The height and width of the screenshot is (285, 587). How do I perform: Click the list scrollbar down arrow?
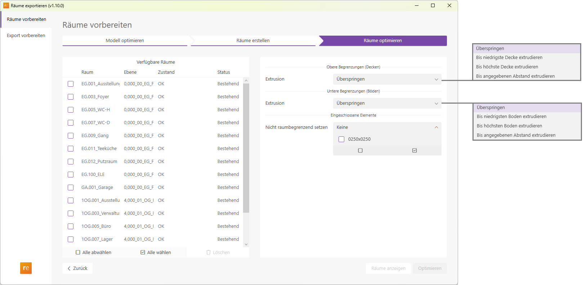(246, 244)
